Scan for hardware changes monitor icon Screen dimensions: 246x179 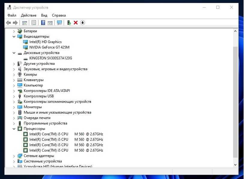tap(59, 23)
